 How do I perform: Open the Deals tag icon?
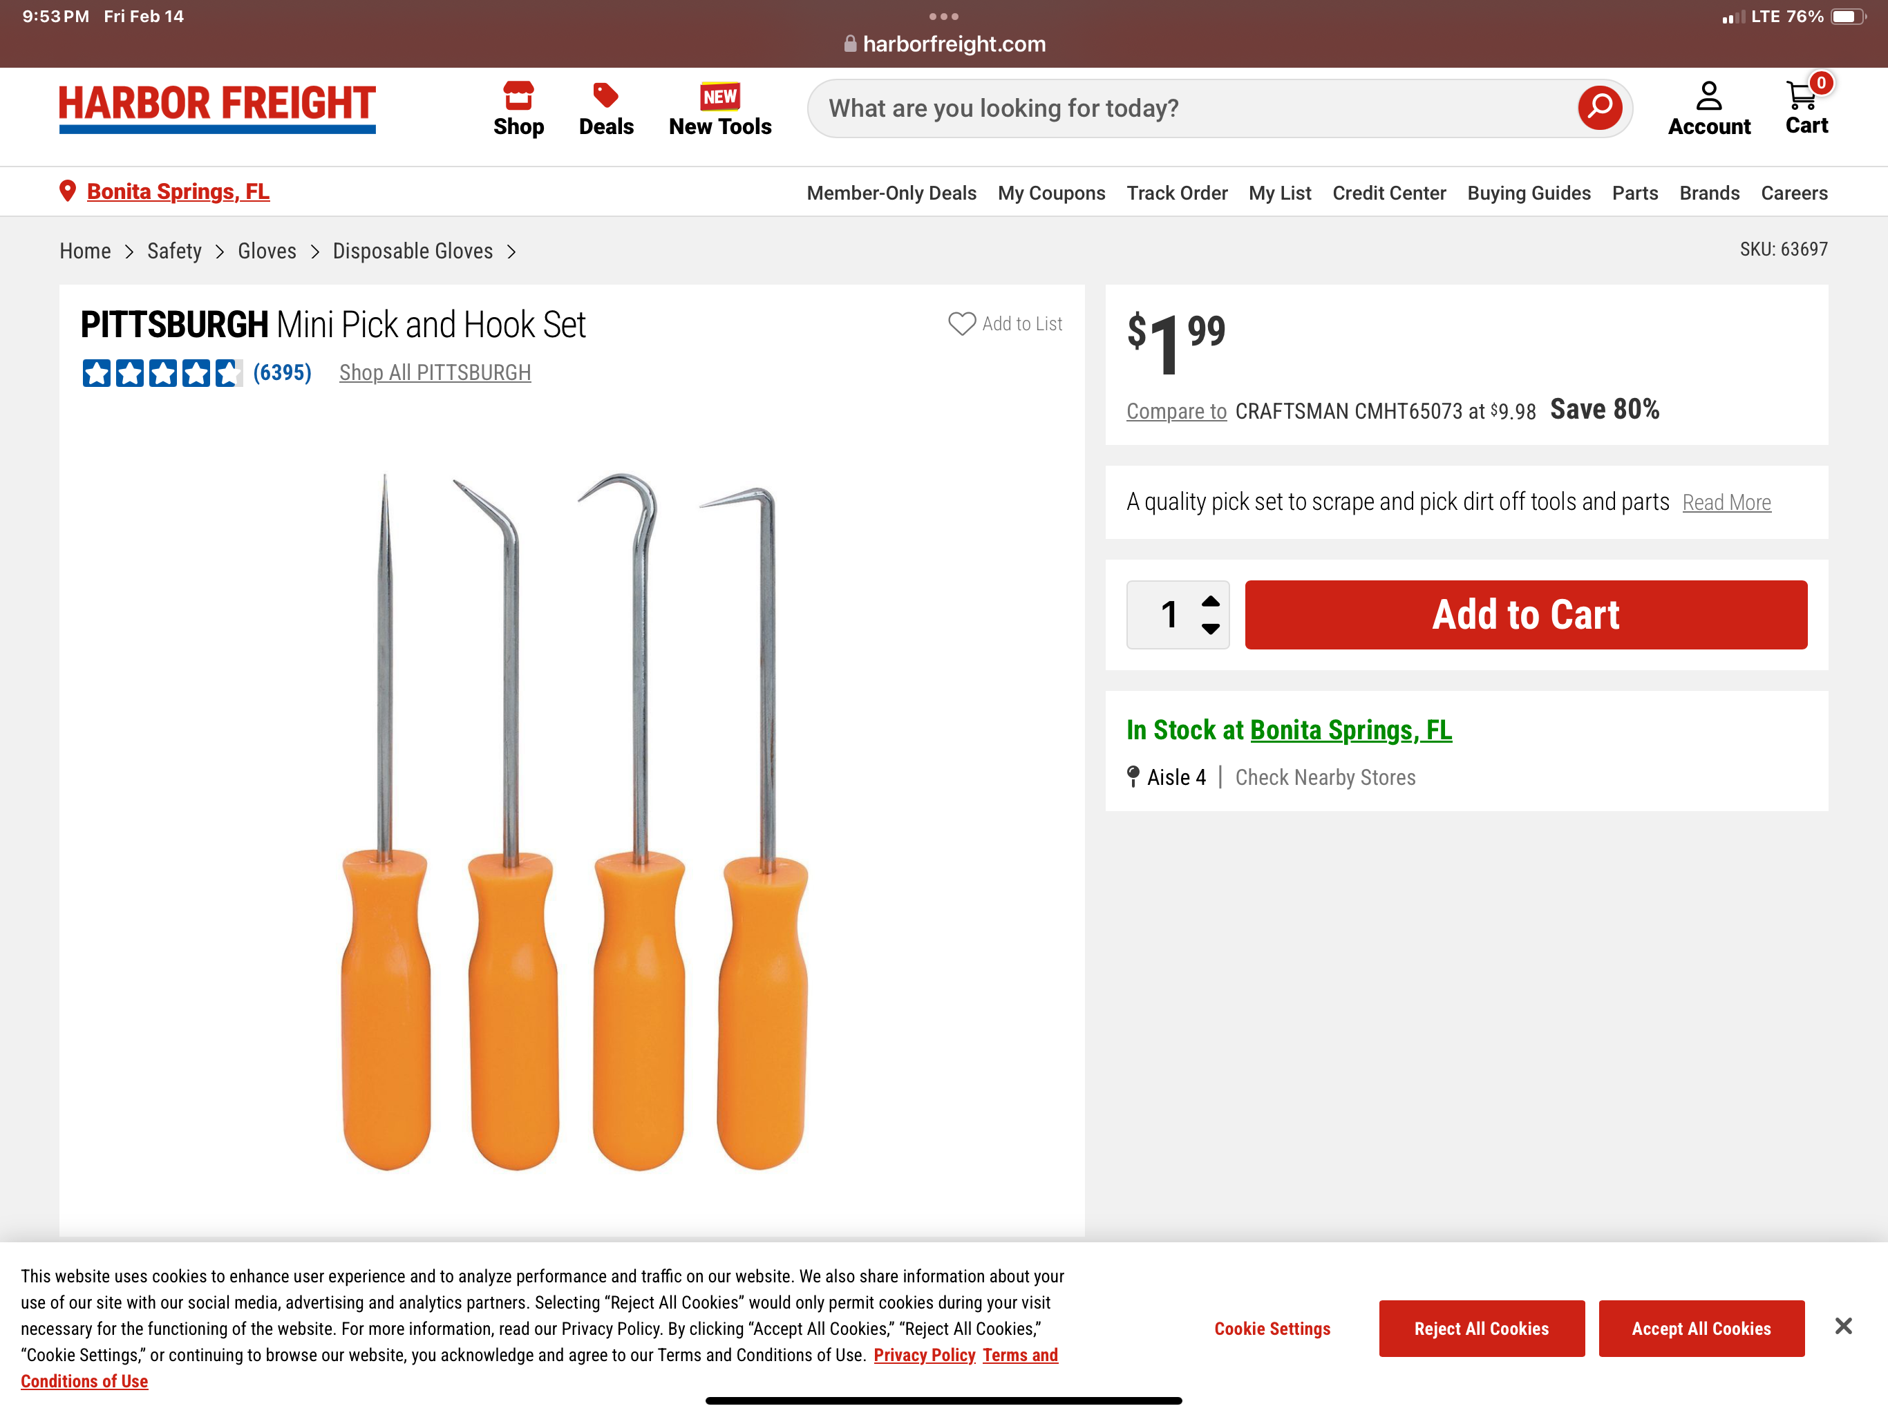point(606,95)
